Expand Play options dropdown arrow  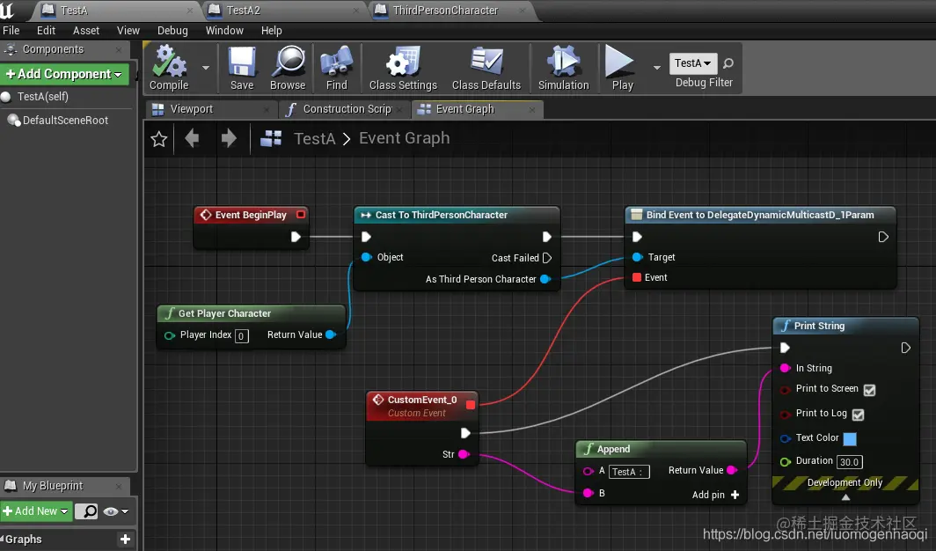tap(656, 68)
